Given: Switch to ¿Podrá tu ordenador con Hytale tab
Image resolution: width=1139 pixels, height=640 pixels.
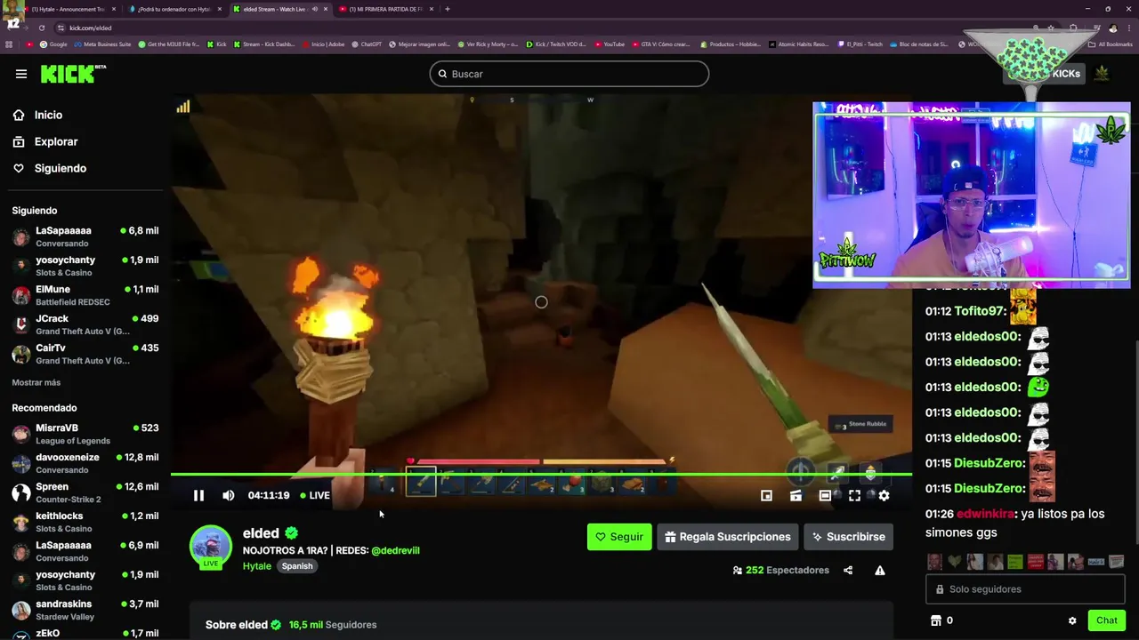Looking at the screenshot, I should [x=174, y=9].
